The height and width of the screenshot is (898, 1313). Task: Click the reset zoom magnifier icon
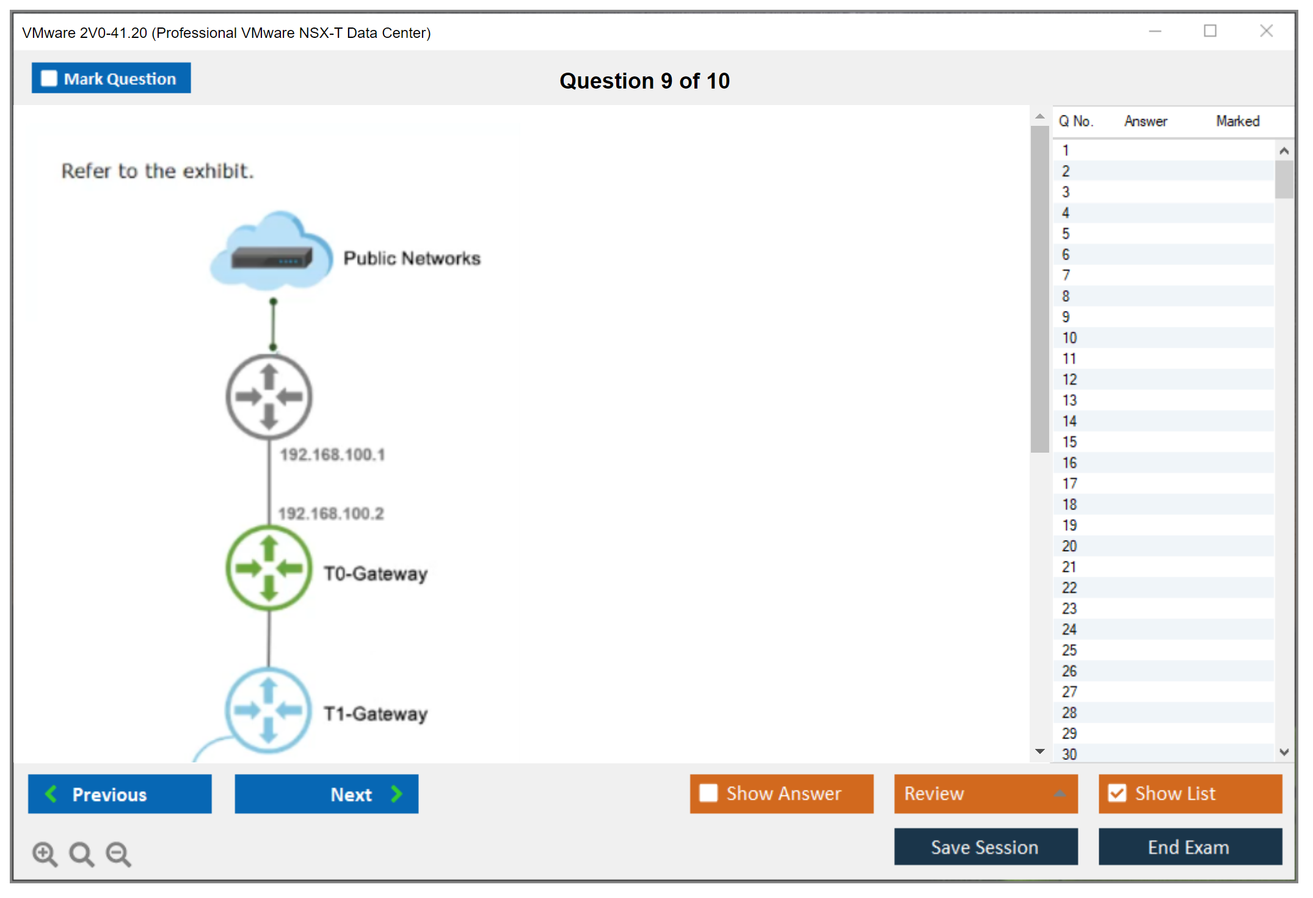click(81, 853)
